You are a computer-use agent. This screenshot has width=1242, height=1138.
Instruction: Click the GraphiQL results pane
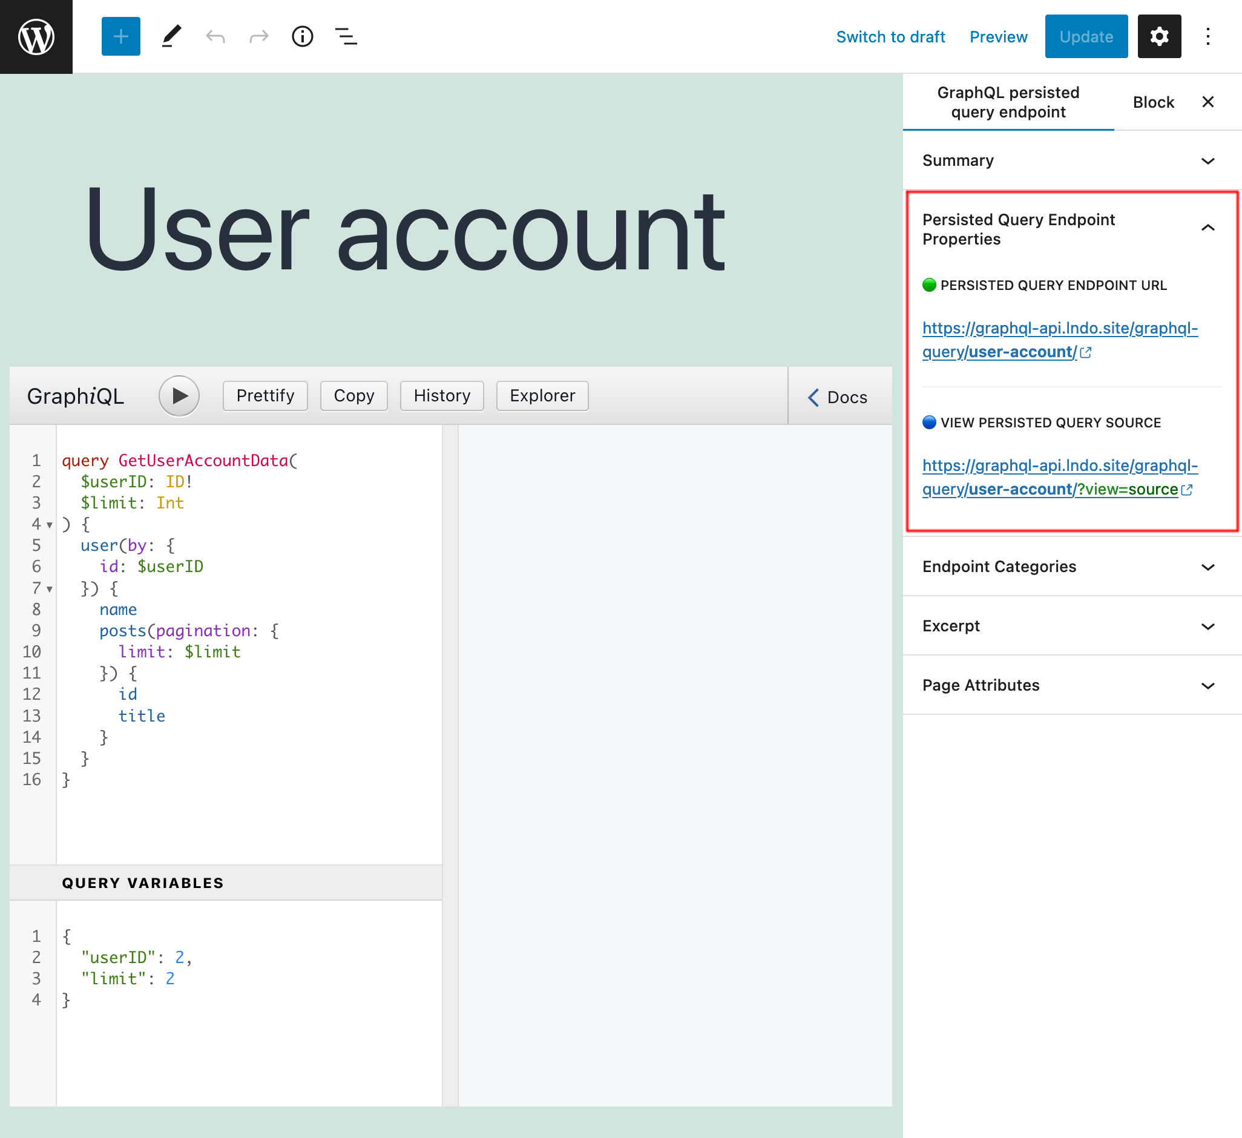(675, 765)
